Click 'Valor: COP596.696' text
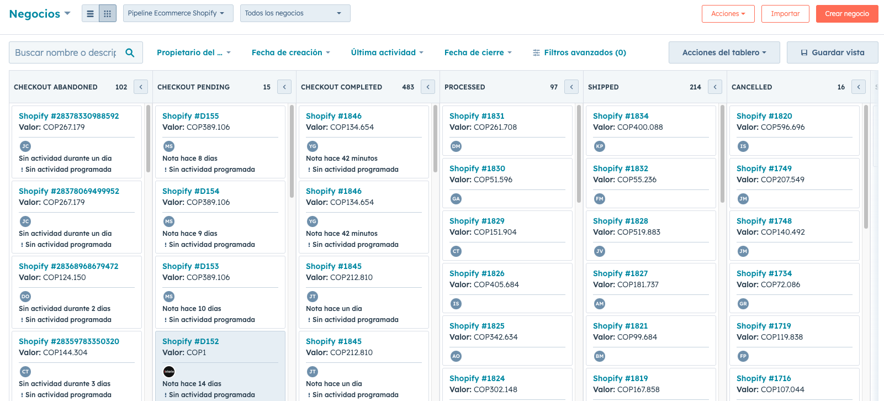The image size is (884, 401). (x=771, y=127)
